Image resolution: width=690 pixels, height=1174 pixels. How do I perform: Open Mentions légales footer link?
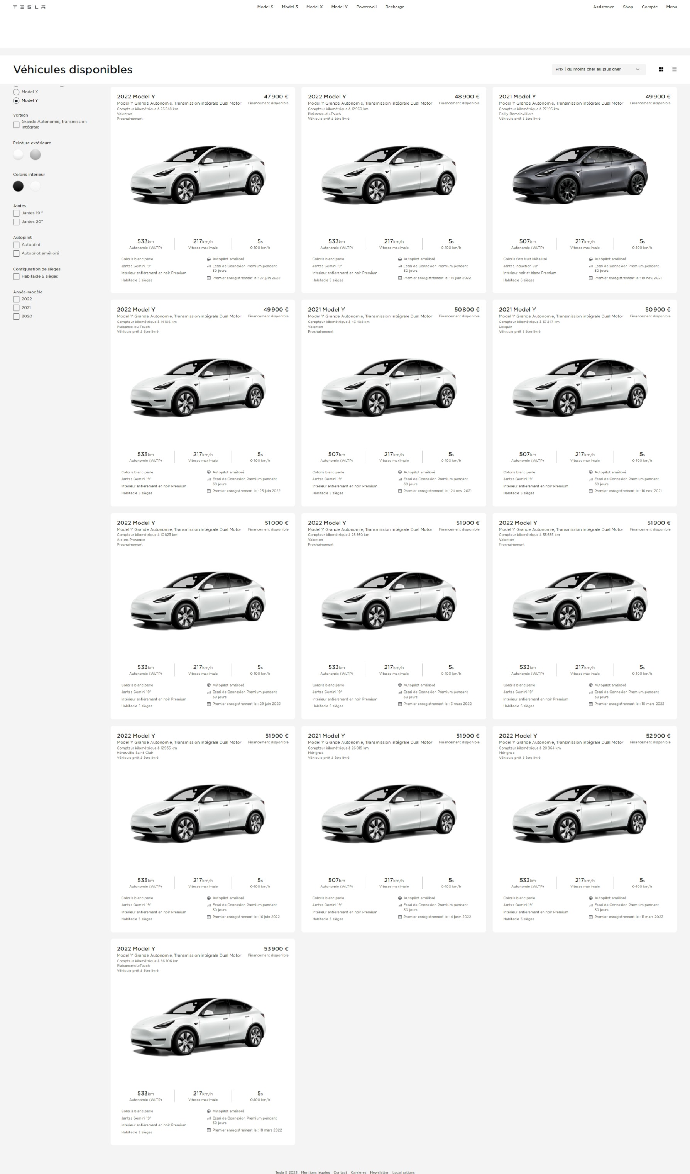[x=315, y=1172]
